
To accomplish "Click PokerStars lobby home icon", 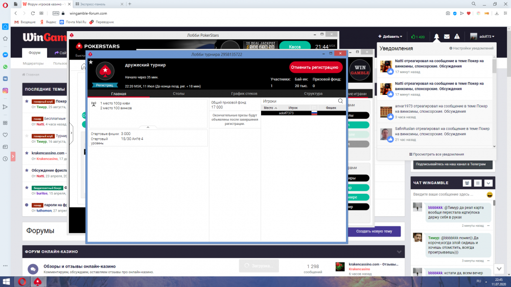I will coord(83,67).
